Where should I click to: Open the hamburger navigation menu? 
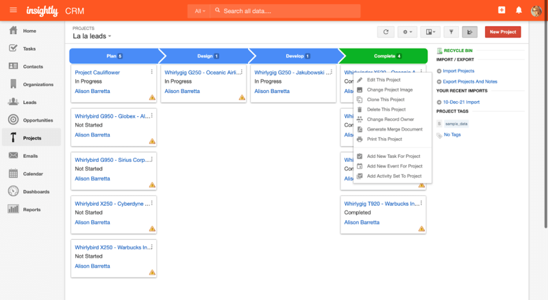pos(13,10)
